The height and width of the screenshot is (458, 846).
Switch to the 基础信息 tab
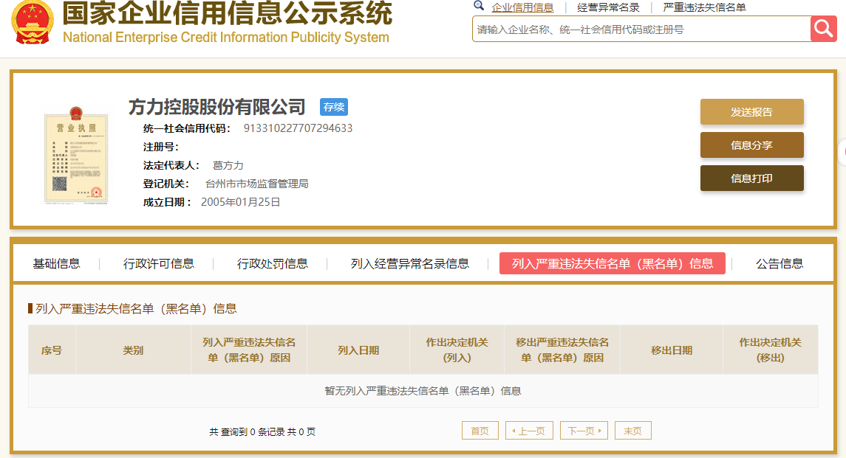click(x=57, y=263)
